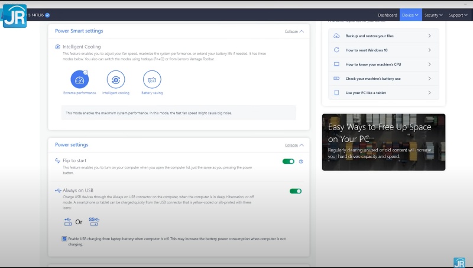
Task: Click the Flip to start help icon
Action: (301, 162)
